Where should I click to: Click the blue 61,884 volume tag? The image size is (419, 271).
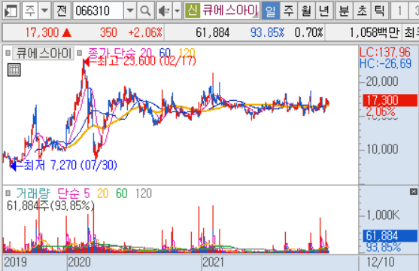[x=390, y=236]
